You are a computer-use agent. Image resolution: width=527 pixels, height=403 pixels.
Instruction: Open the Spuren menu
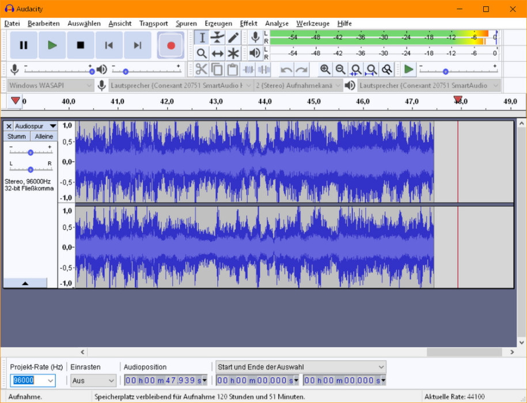186,24
